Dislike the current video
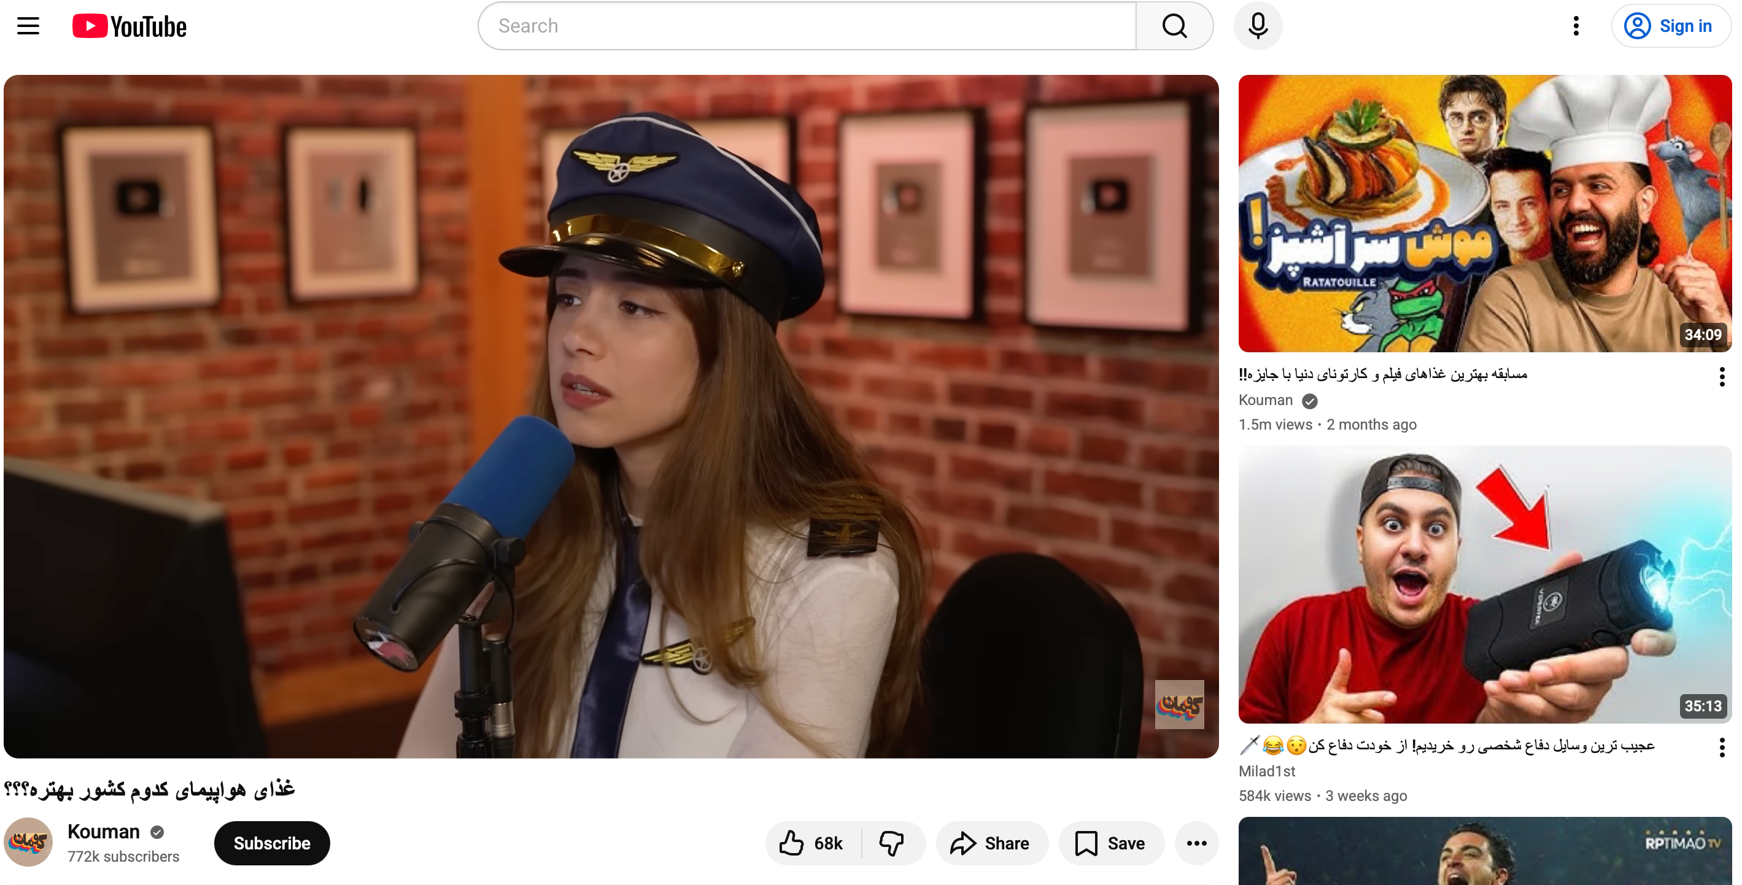This screenshot has height=885, width=1742. pyautogui.click(x=892, y=843)
